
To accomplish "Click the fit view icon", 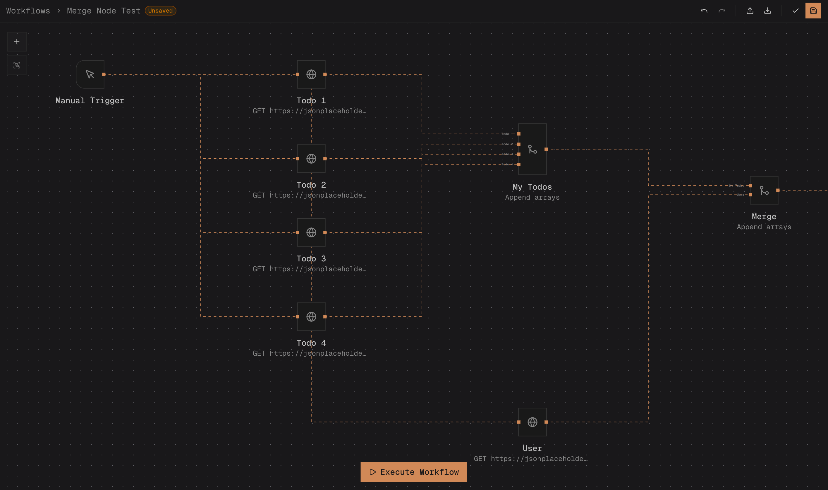I will pos(17,65).
